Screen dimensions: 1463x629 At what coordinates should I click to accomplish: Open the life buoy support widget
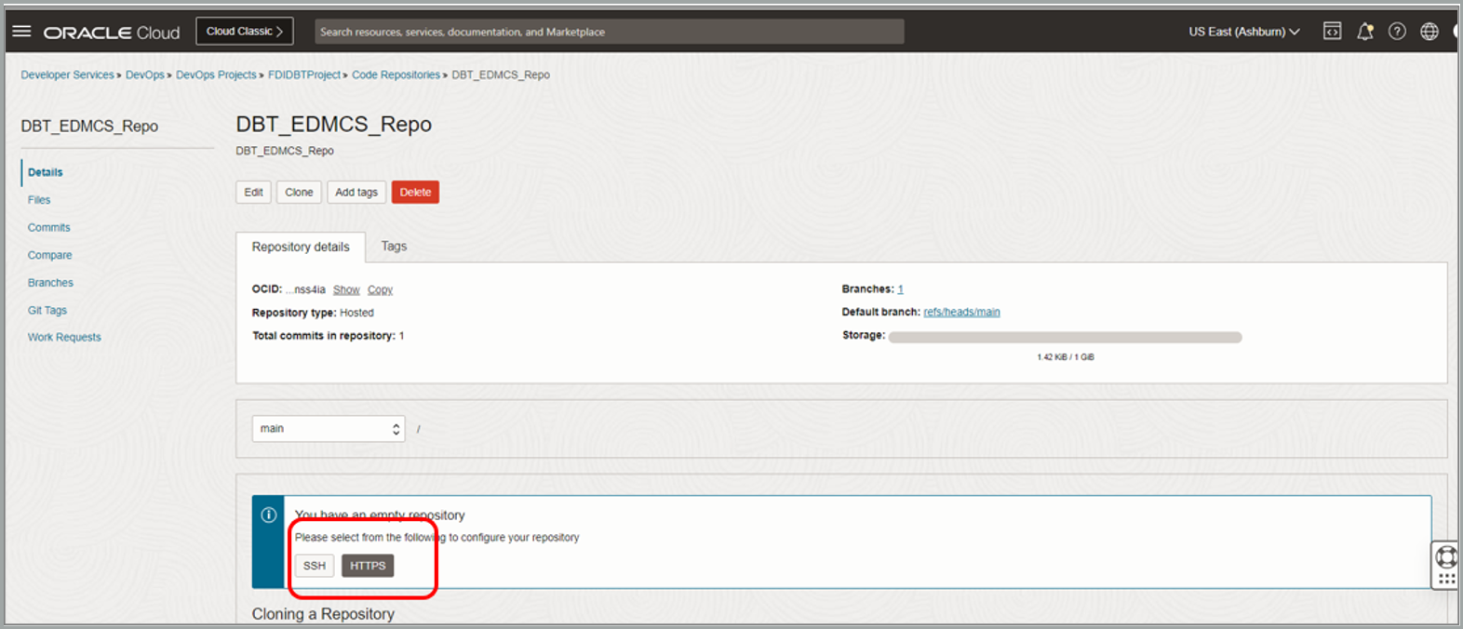tap(1446, 557)
